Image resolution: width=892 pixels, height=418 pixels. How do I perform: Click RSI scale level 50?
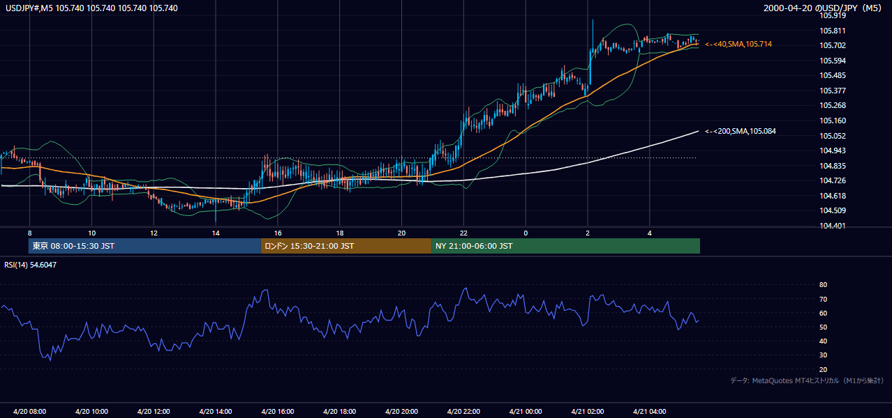click(x=823, y=327)
